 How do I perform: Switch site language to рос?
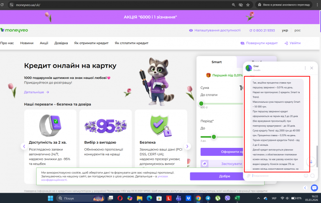click(298, 30)
